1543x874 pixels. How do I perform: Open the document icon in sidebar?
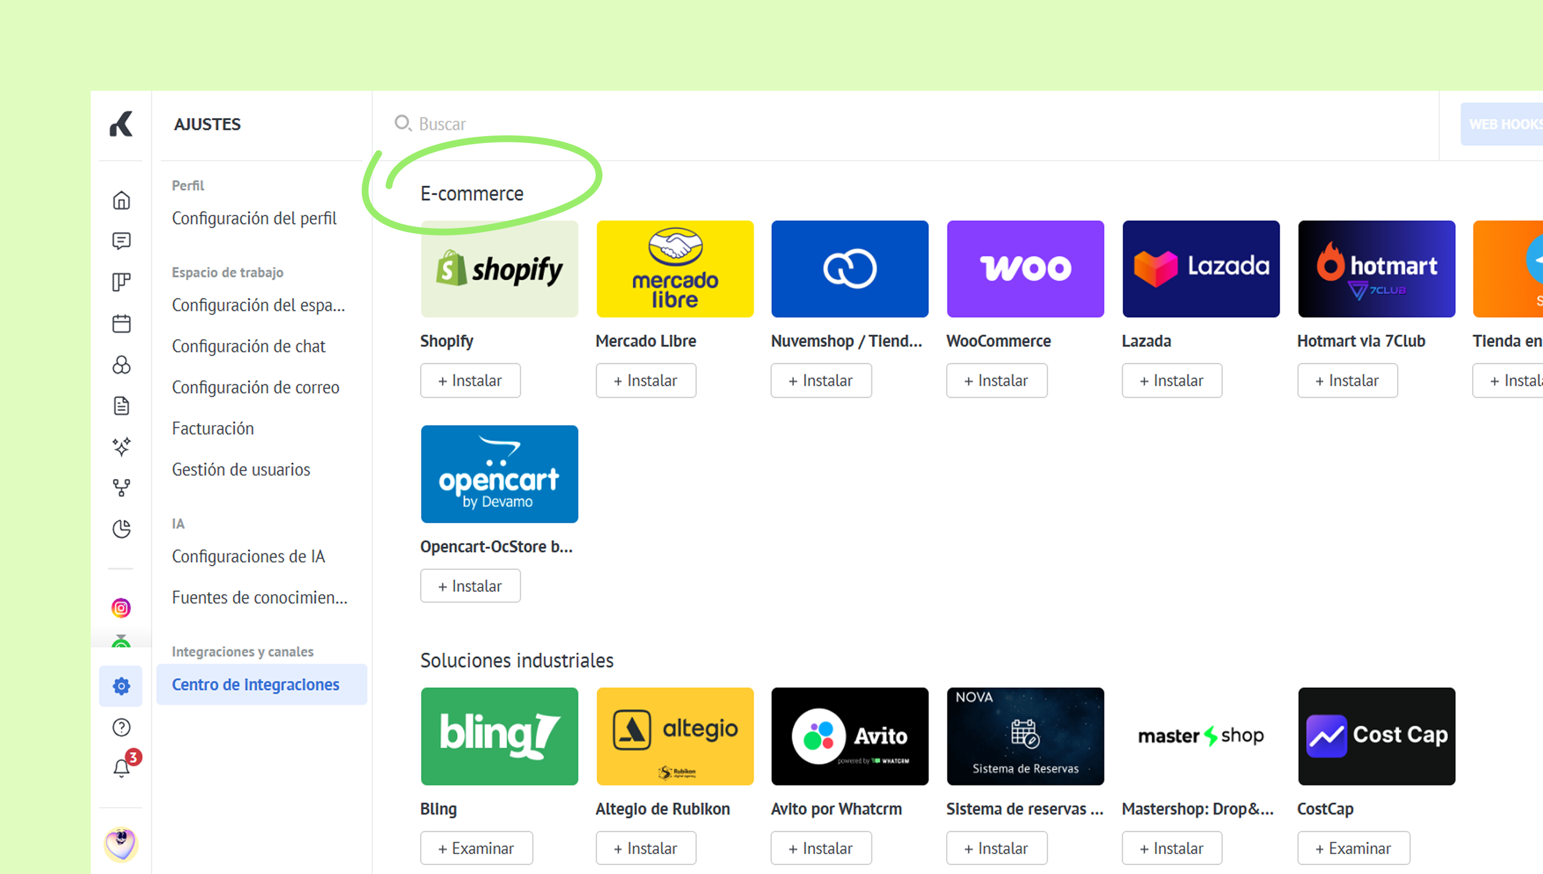pos(121,406)
